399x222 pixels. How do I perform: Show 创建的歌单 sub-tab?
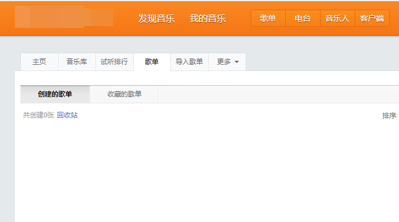(x=55, y=94)
